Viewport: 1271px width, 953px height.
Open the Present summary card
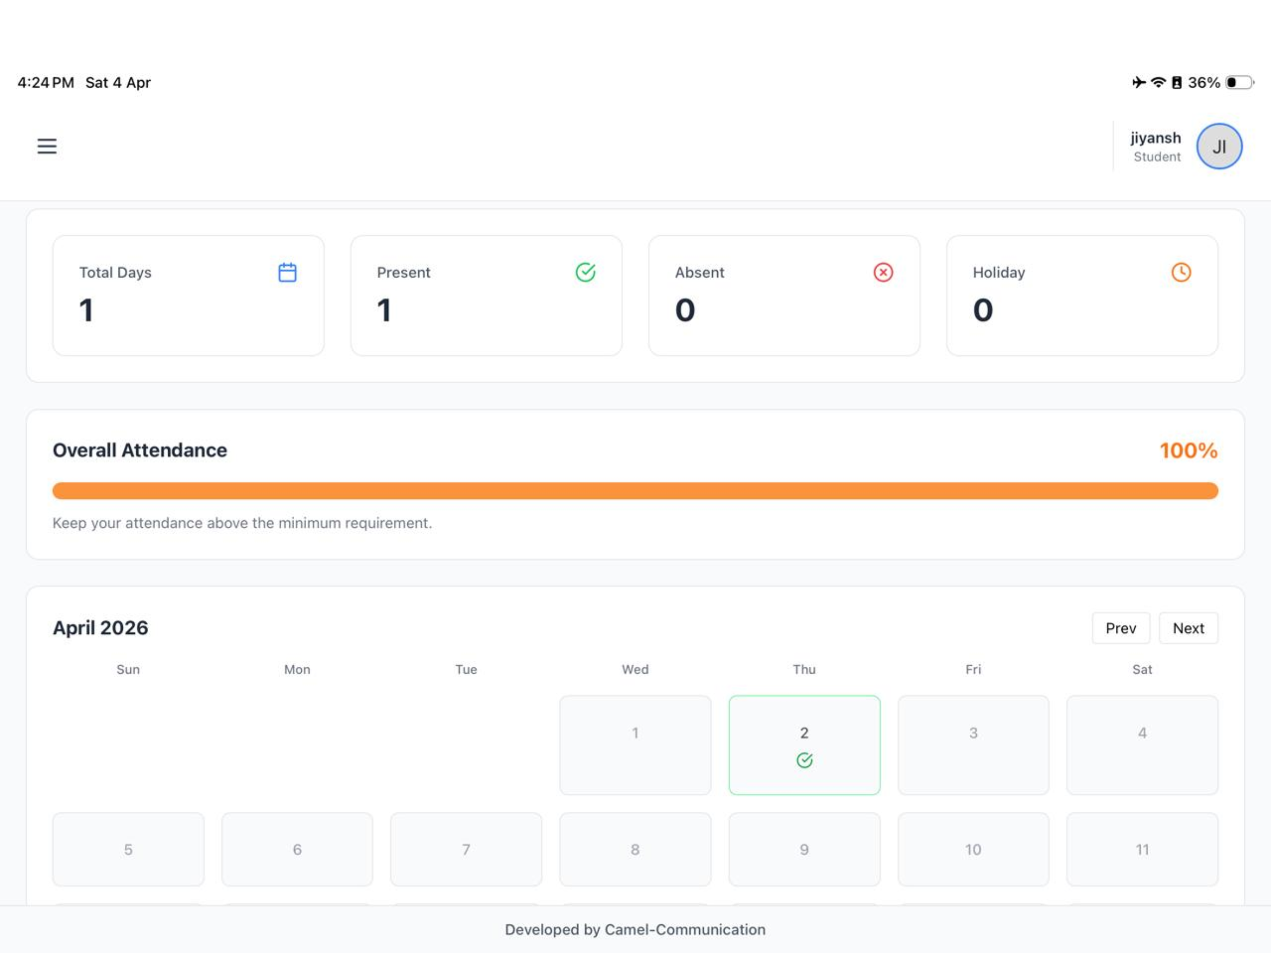(486, 296)
